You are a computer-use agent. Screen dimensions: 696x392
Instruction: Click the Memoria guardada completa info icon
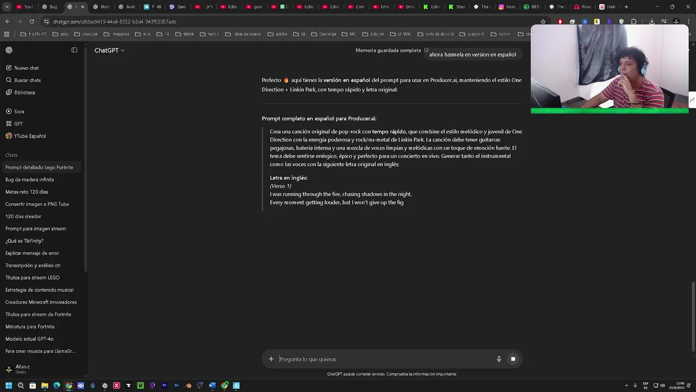click(426, 50)
